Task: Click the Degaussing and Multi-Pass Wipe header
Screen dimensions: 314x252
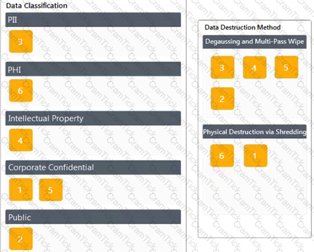Action: (x=255, y=42)
